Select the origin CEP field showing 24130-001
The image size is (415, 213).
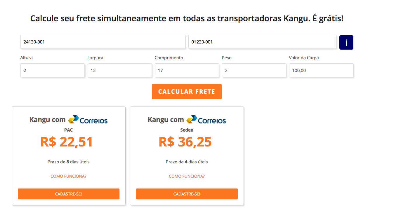pyautogui.click(x=103, y=42)
